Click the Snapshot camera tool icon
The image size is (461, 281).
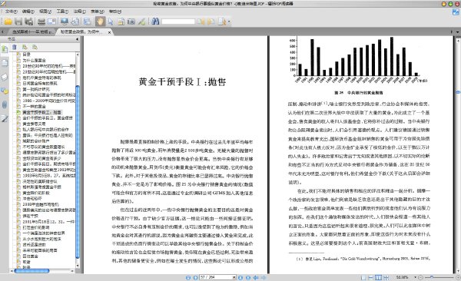131,21
